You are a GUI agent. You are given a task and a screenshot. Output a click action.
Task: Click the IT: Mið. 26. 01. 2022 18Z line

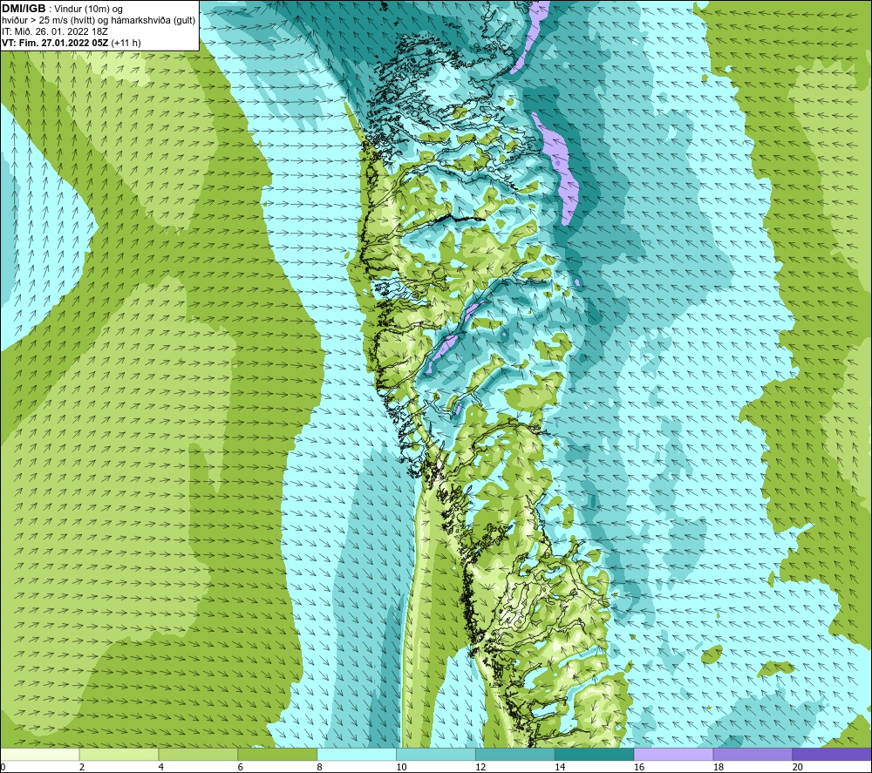point(54,31)
